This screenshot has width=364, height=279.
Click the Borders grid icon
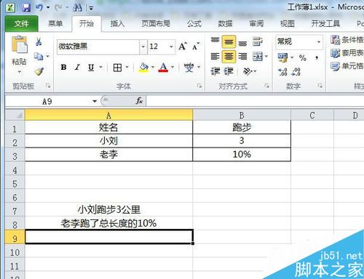[117, 68]
